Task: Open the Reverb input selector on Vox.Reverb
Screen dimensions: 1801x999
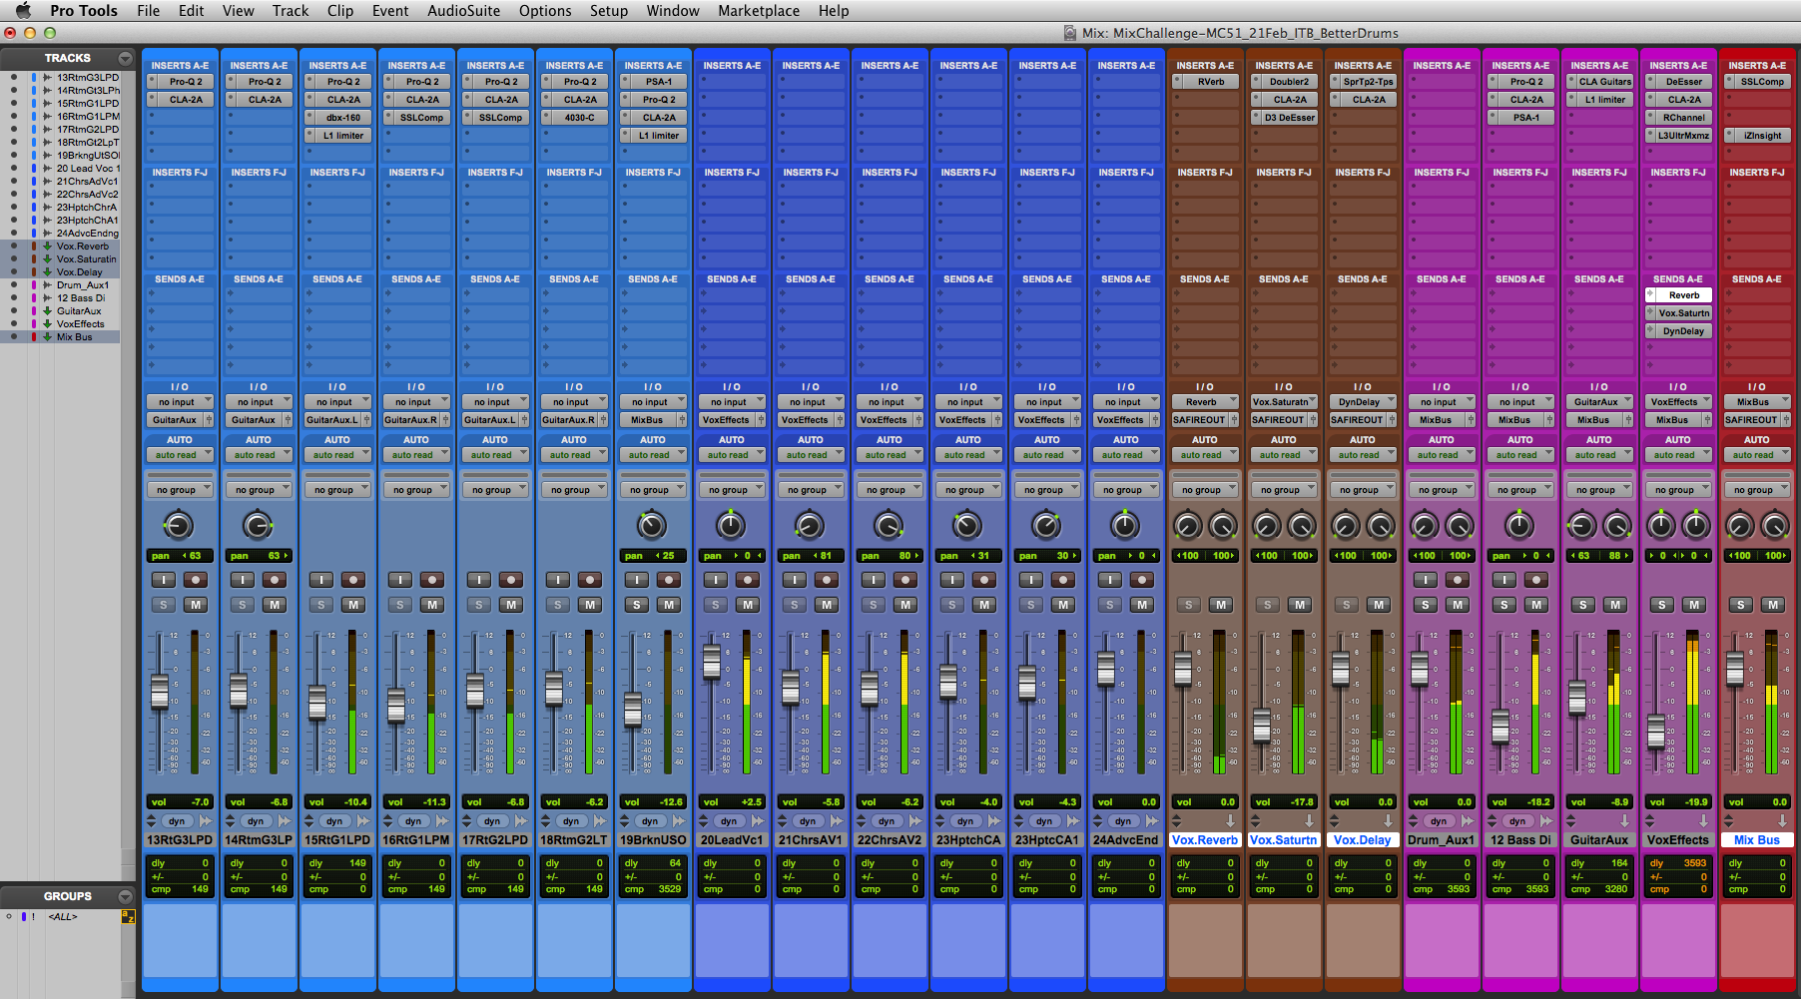Action: [x=1205, y=402]
